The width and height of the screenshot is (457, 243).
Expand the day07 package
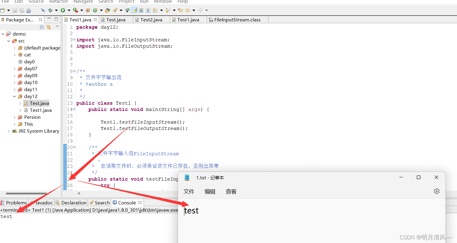pyautogui.click(x=14, y=68)
